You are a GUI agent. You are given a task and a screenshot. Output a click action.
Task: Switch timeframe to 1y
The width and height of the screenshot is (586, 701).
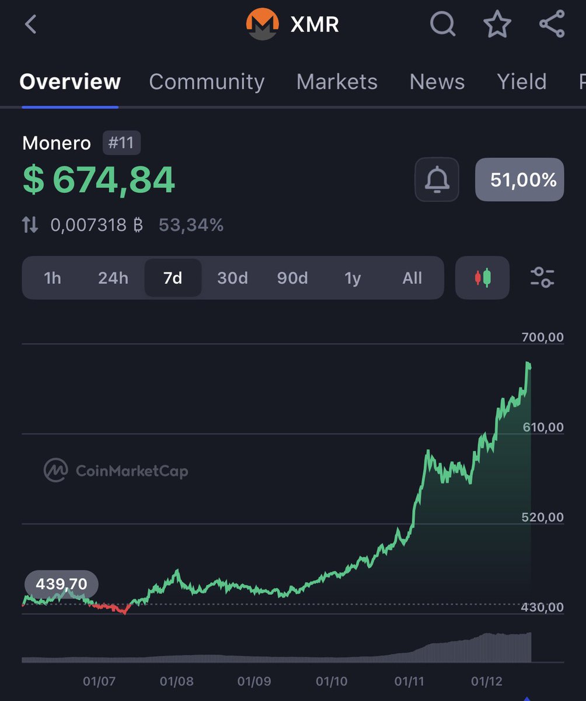(x=352, y=278)
